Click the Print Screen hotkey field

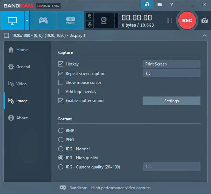(x=172, y=64)
